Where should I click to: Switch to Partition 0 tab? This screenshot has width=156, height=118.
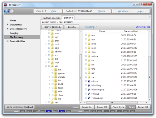[68, 18]
